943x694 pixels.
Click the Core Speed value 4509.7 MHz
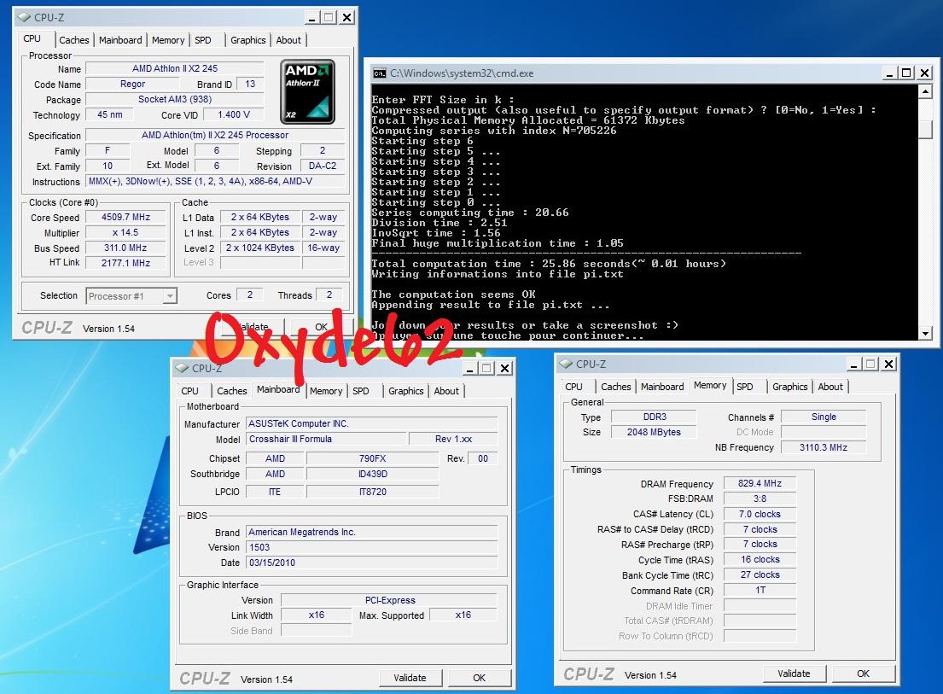[125, 217]
